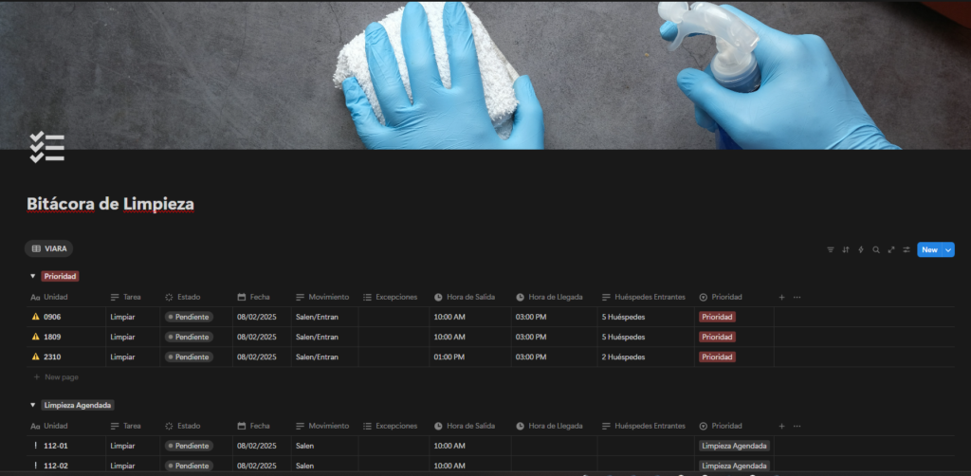Click Tarea column header in Prioridad group

click(x=133, y=297)
